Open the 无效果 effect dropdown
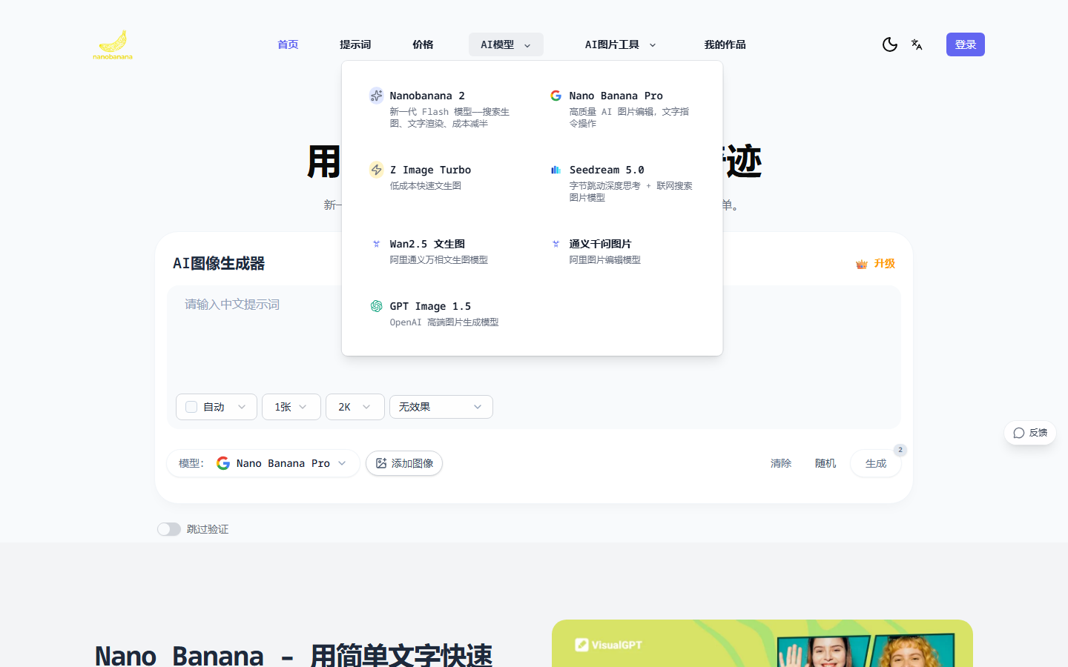Screen dimensions: 1068x667 [441, 407]
